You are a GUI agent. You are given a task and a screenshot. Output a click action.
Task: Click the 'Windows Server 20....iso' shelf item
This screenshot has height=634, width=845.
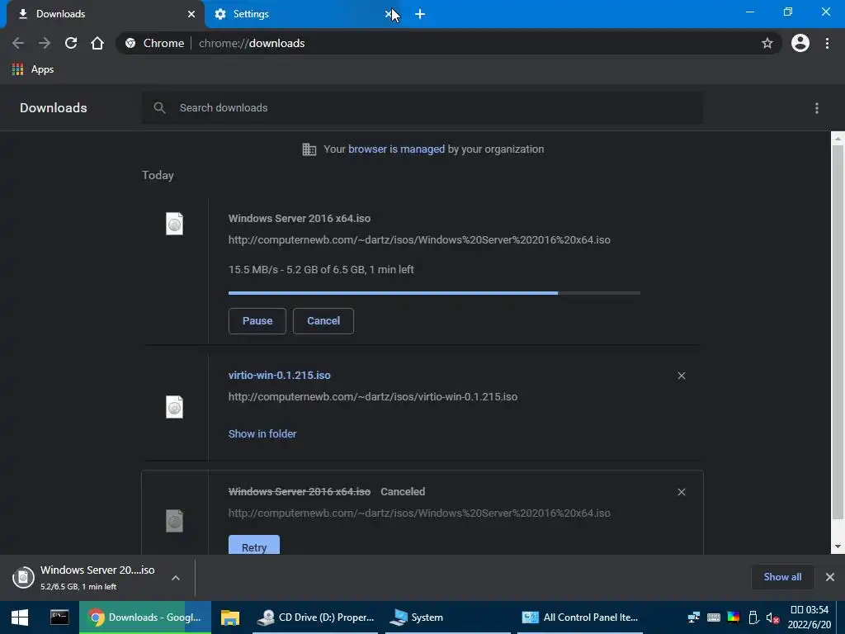pyautogui.click(x=97, y=577)
